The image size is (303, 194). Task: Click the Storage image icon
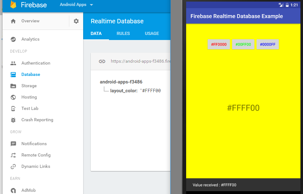point(13,86)
